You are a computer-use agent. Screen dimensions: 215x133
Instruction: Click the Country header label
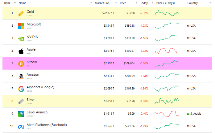tap(192, 3)
